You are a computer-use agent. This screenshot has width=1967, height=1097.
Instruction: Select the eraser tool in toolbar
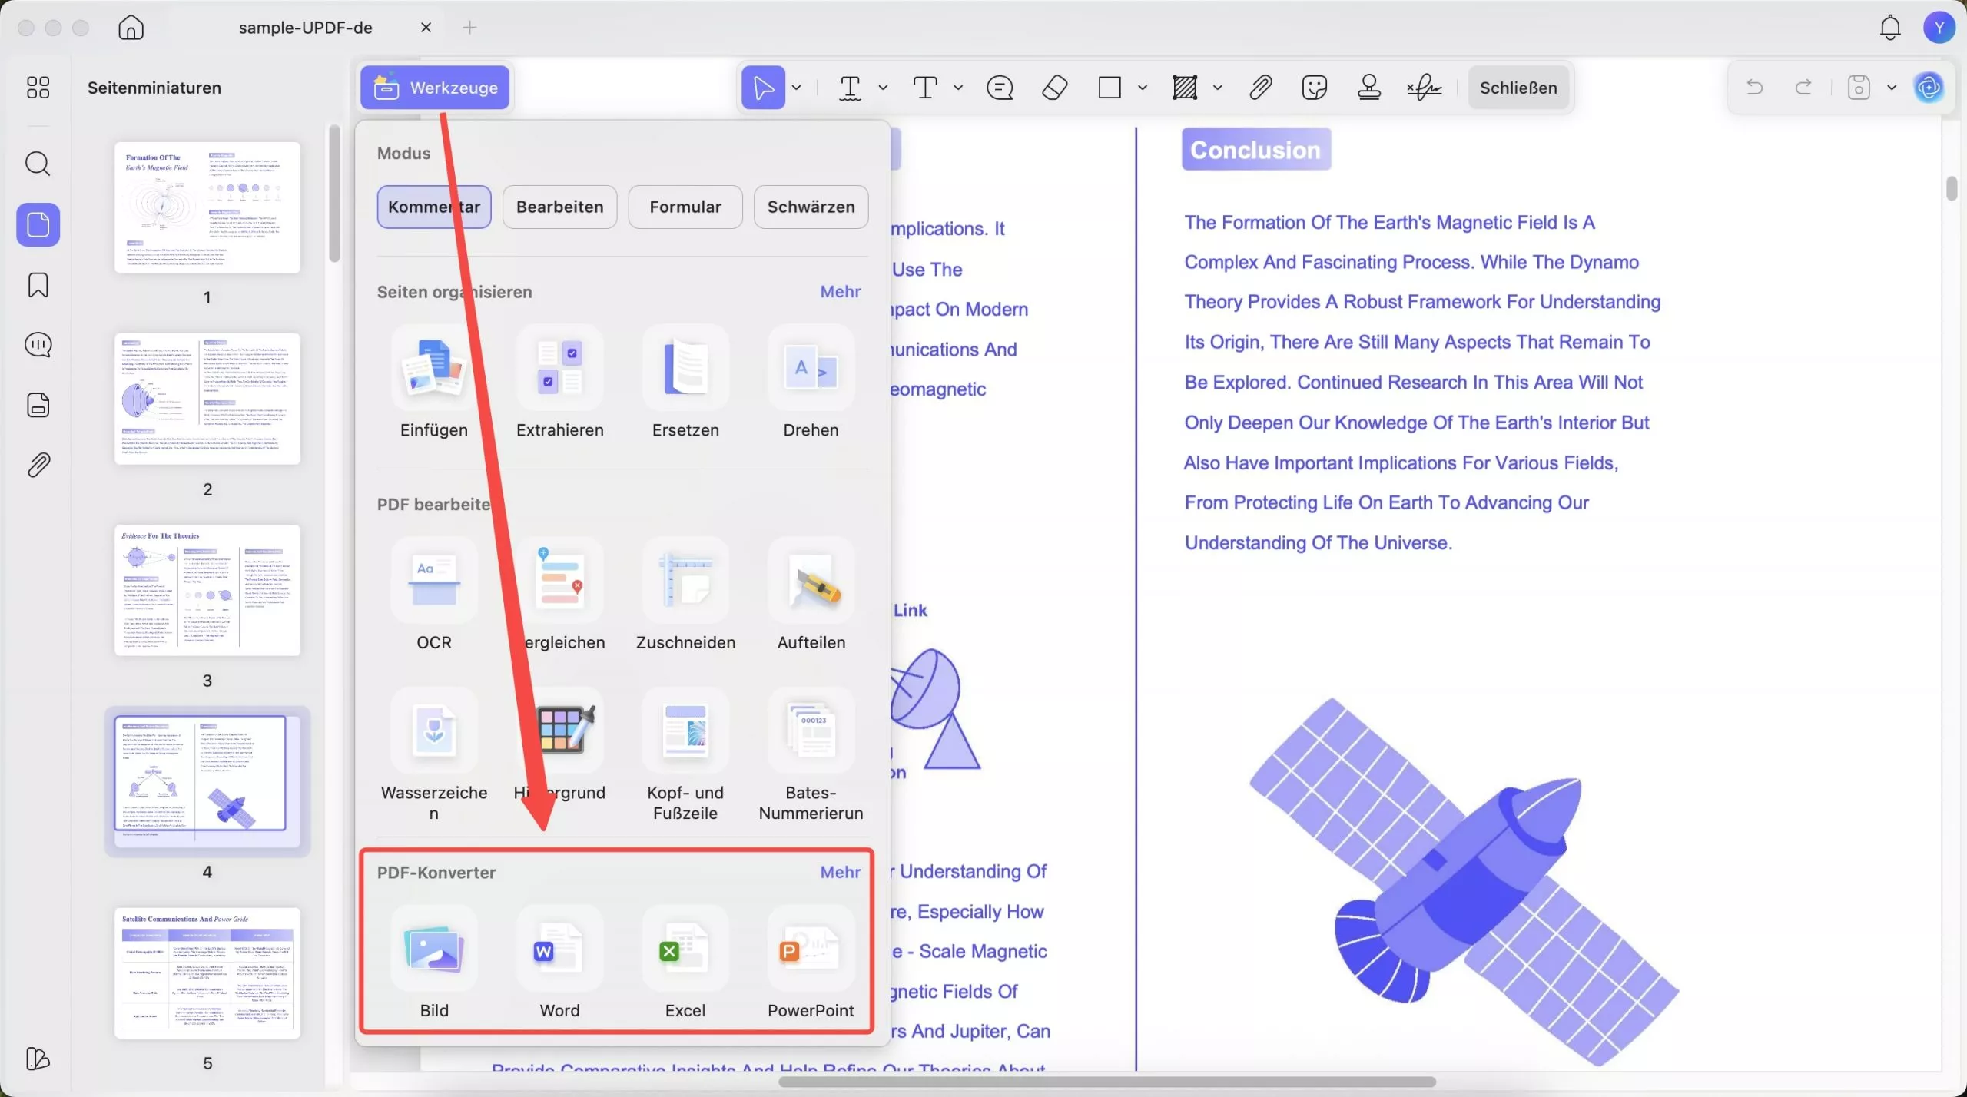1054,88
